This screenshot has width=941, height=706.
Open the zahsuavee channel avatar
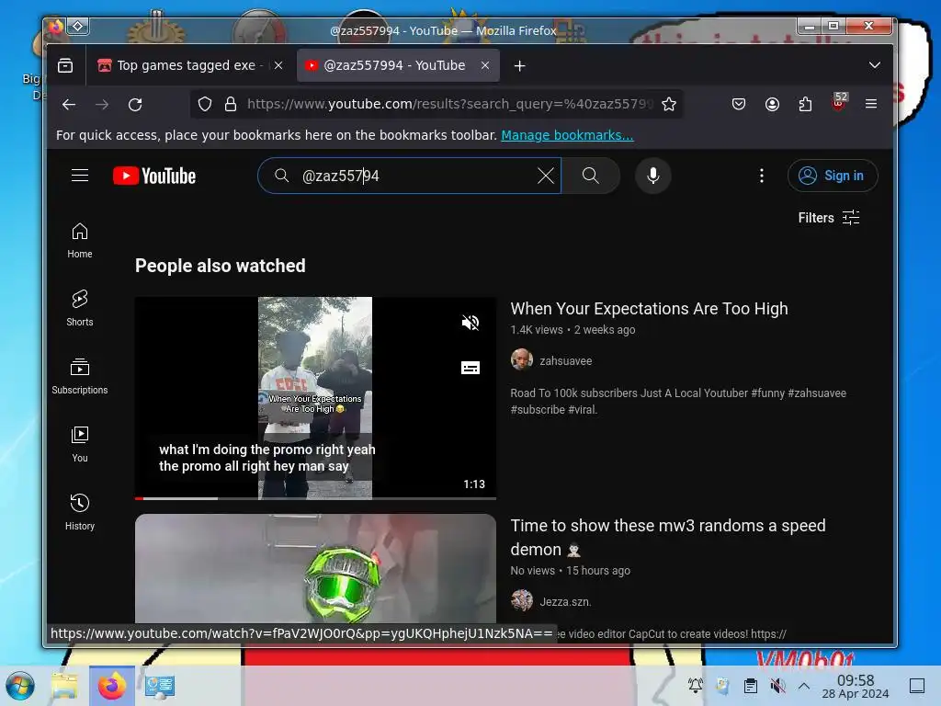tap(522, 359)
